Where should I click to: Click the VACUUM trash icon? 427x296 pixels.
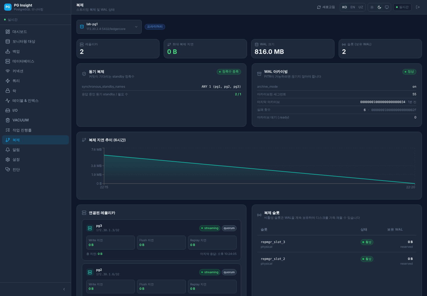(8, 120)
